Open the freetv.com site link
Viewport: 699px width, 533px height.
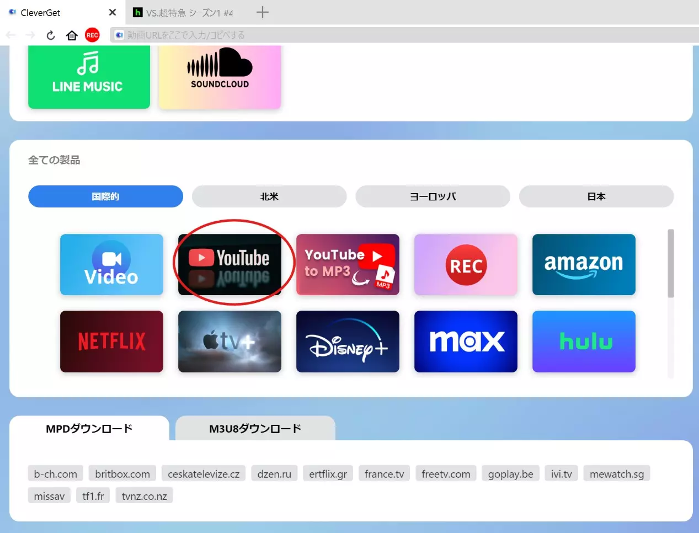[446, 474]
